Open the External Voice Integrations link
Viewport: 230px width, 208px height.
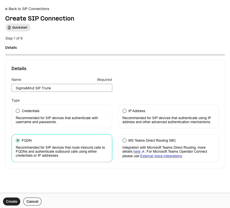click(x=161, y=156)
